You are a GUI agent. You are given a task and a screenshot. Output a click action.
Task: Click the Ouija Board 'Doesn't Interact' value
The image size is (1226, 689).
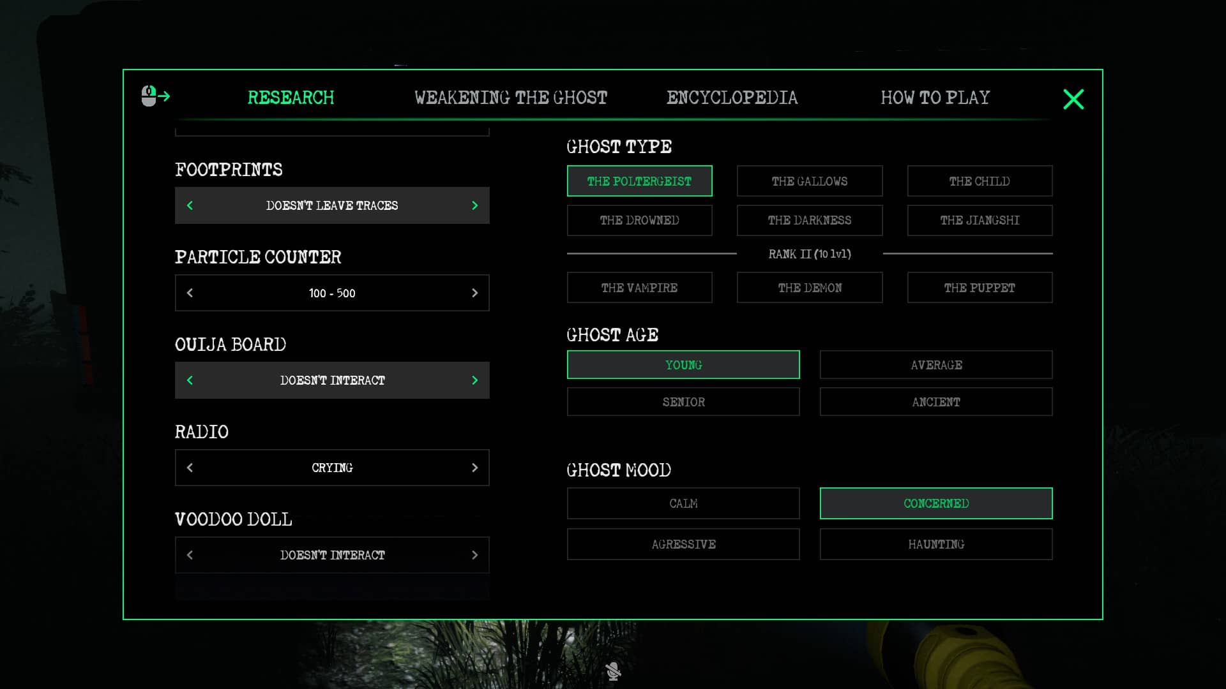click(x=332, y=380)
